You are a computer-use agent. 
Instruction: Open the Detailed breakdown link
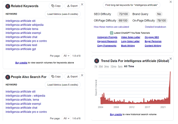coord(155,27)
